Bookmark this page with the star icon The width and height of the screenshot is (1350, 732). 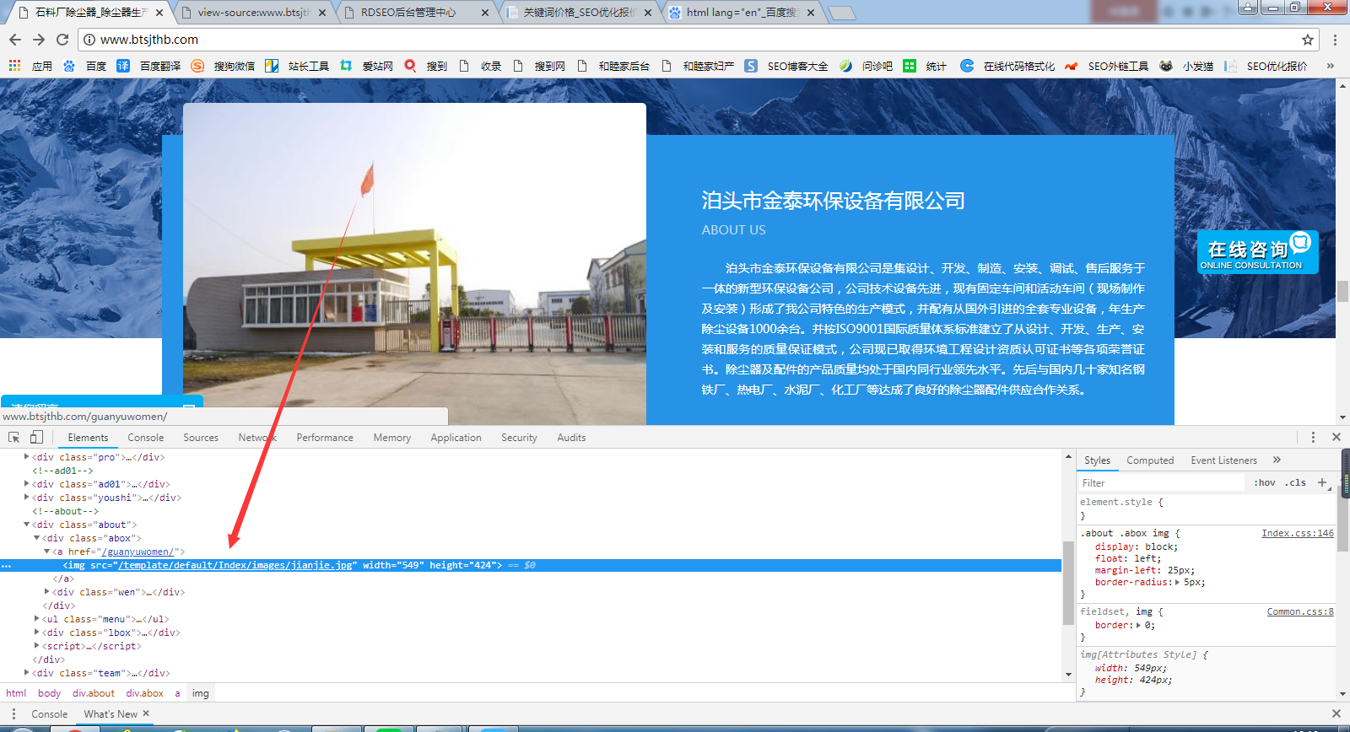click(x=1308, y=40)
